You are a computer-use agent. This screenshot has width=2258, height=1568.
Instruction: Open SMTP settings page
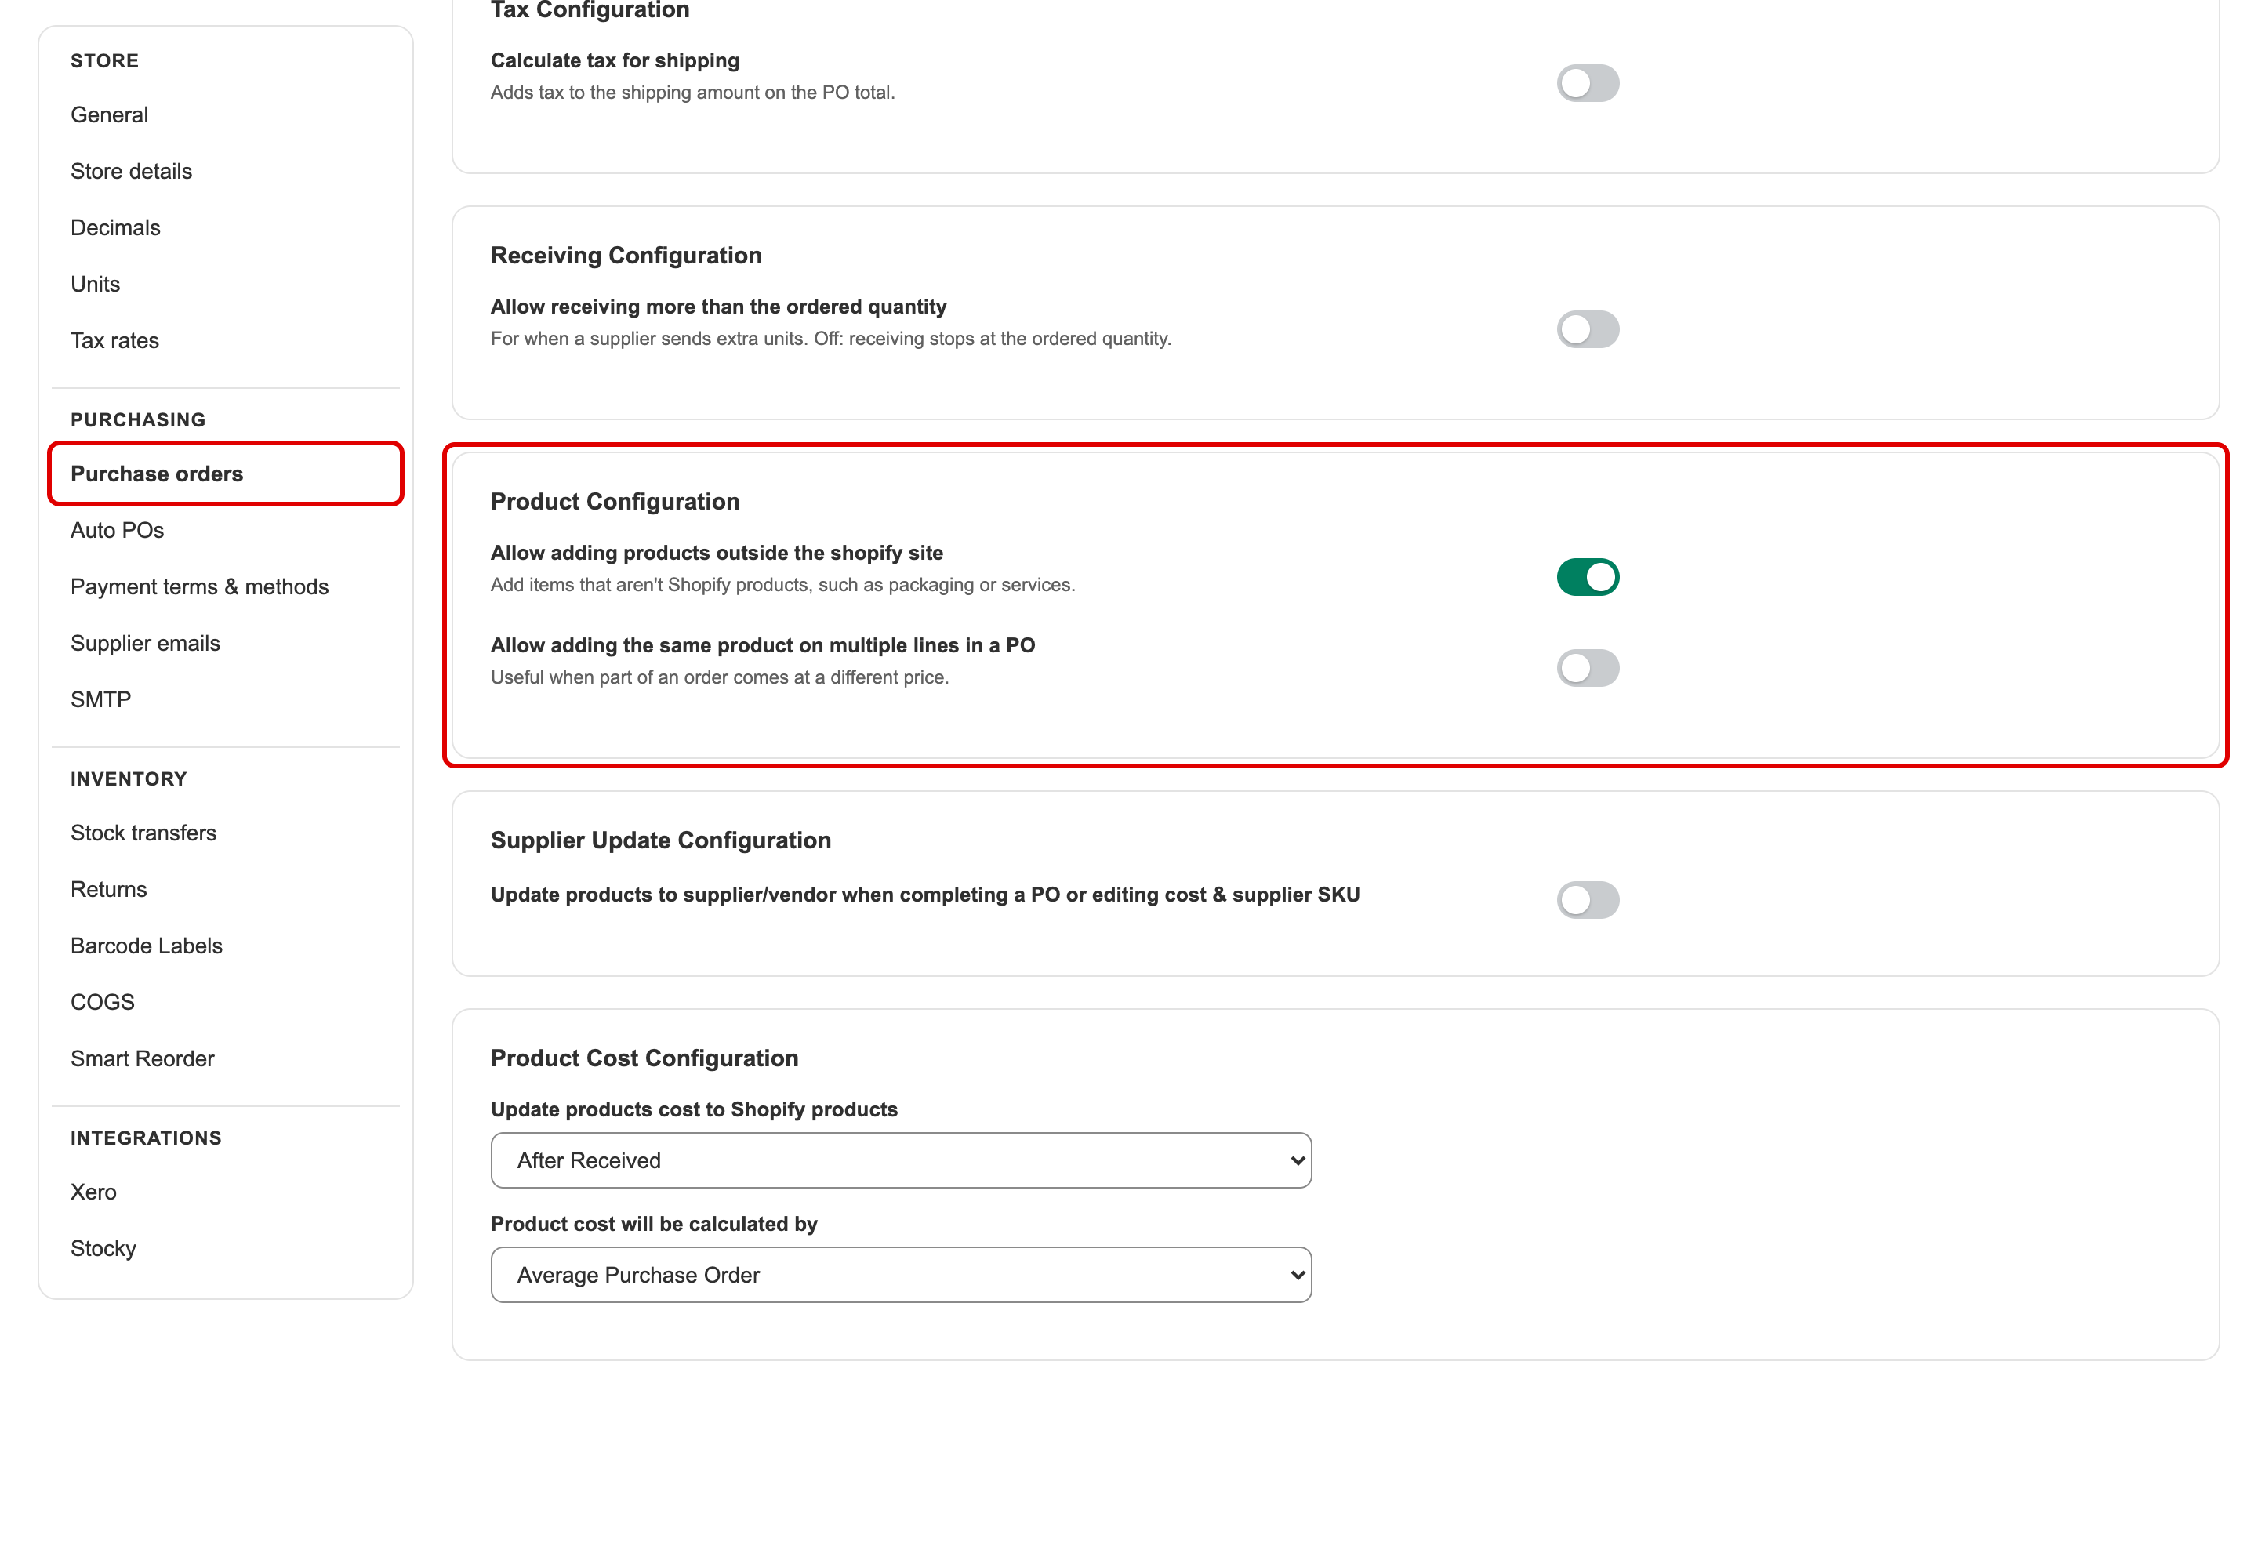(100, 699)
